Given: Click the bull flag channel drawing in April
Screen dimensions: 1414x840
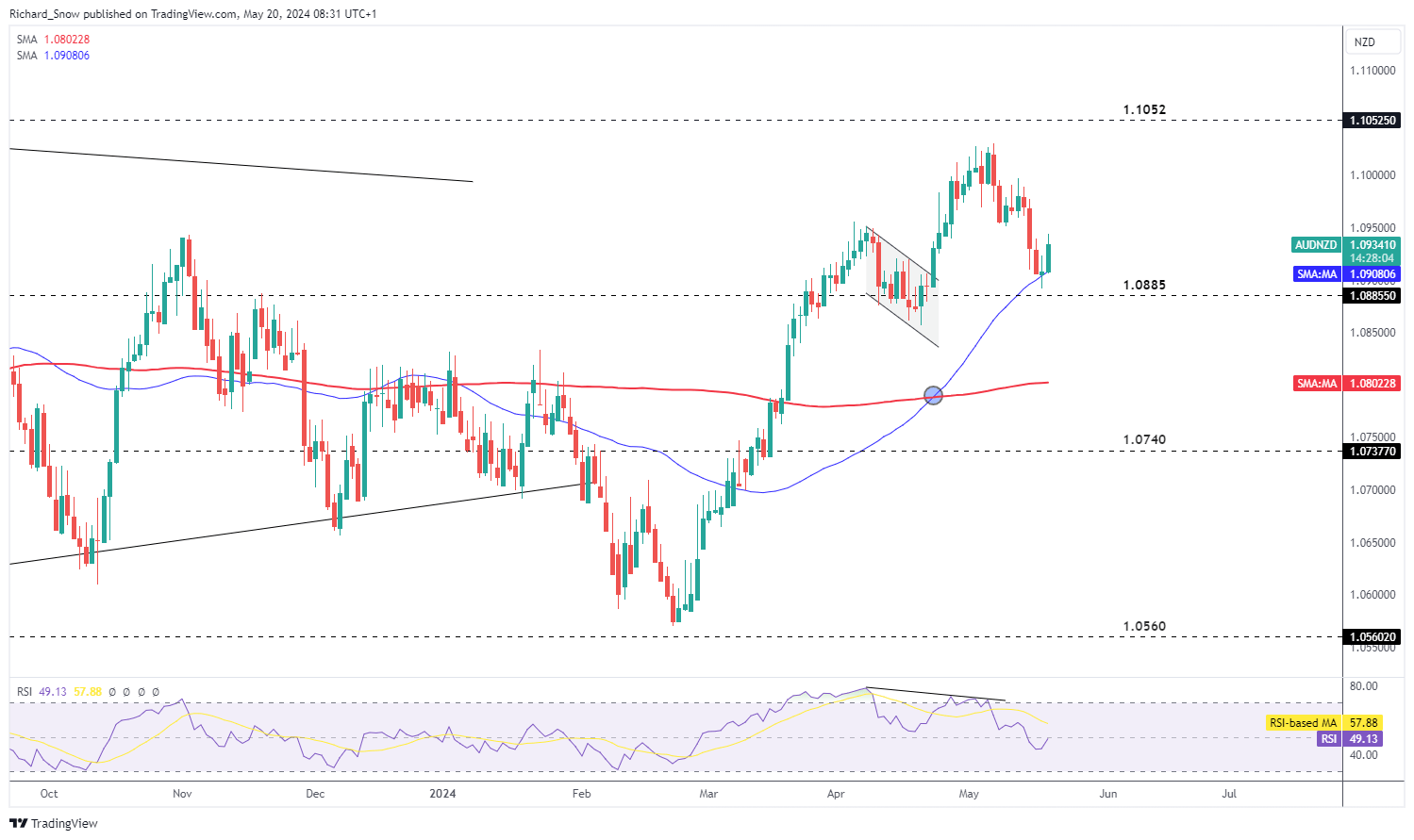Looking at the screenshot, I should click(x=903, y=288).
